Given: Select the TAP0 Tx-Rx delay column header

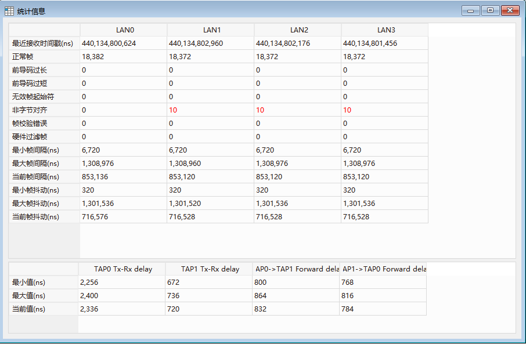Looking at the screenshot, I should (122, 269).
